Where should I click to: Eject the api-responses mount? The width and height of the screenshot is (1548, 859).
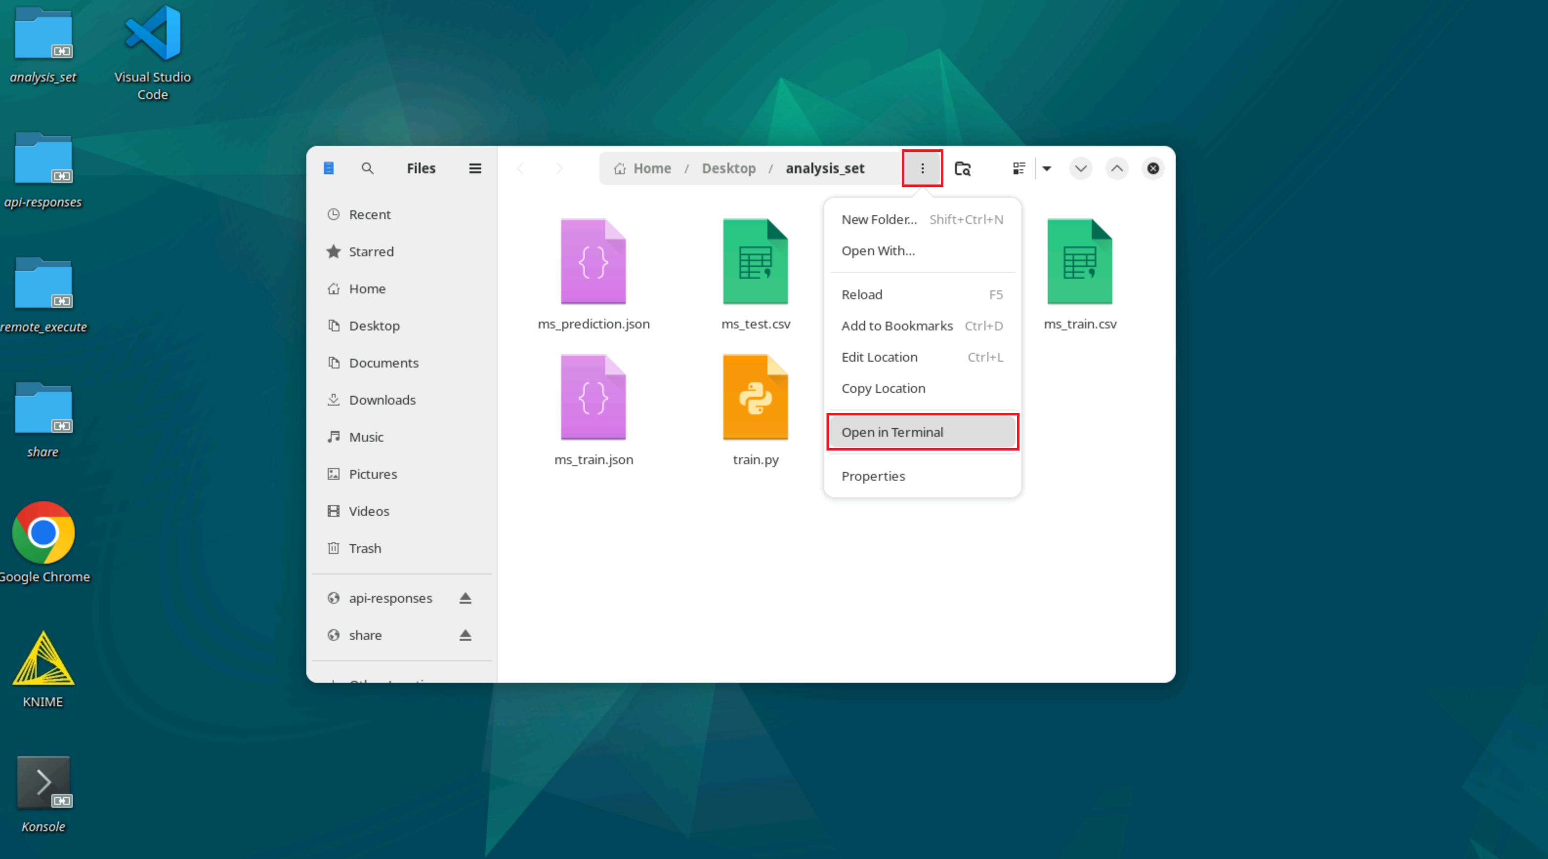(465, 598)
